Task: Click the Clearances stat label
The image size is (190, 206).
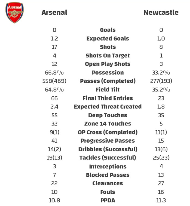Action: pyautogui.click(x=108, y=183)
